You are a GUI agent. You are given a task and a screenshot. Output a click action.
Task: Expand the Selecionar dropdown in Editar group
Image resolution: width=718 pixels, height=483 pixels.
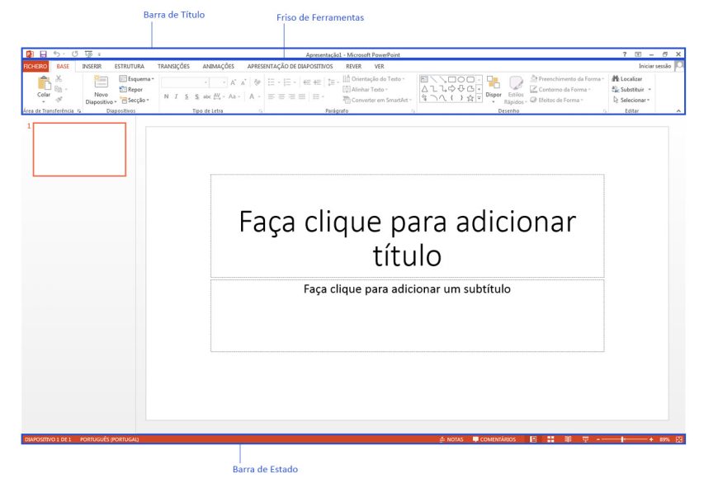[x=631, y=100]
